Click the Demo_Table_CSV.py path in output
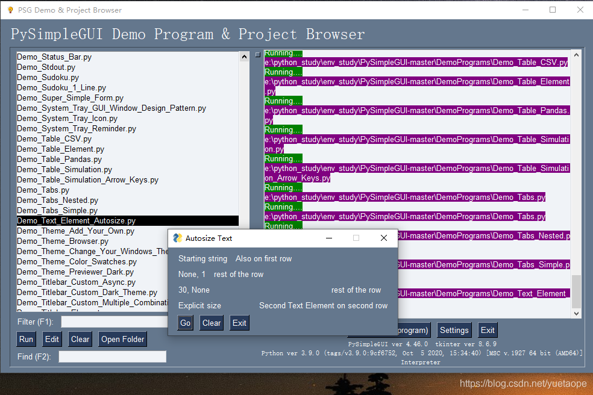The image size is (593, 395). [x=416, y=63]
